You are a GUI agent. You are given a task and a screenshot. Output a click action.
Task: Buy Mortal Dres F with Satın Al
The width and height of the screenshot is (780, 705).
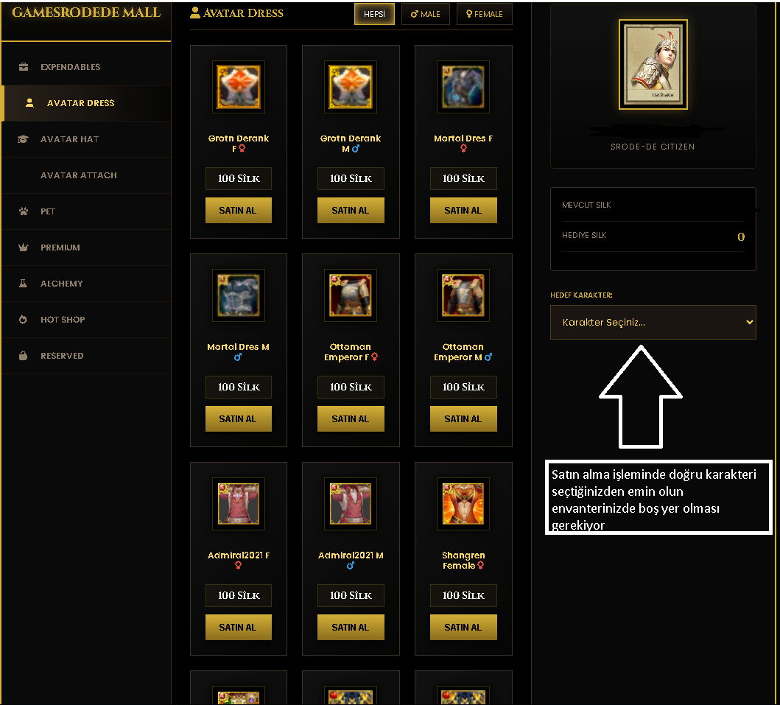463,211
